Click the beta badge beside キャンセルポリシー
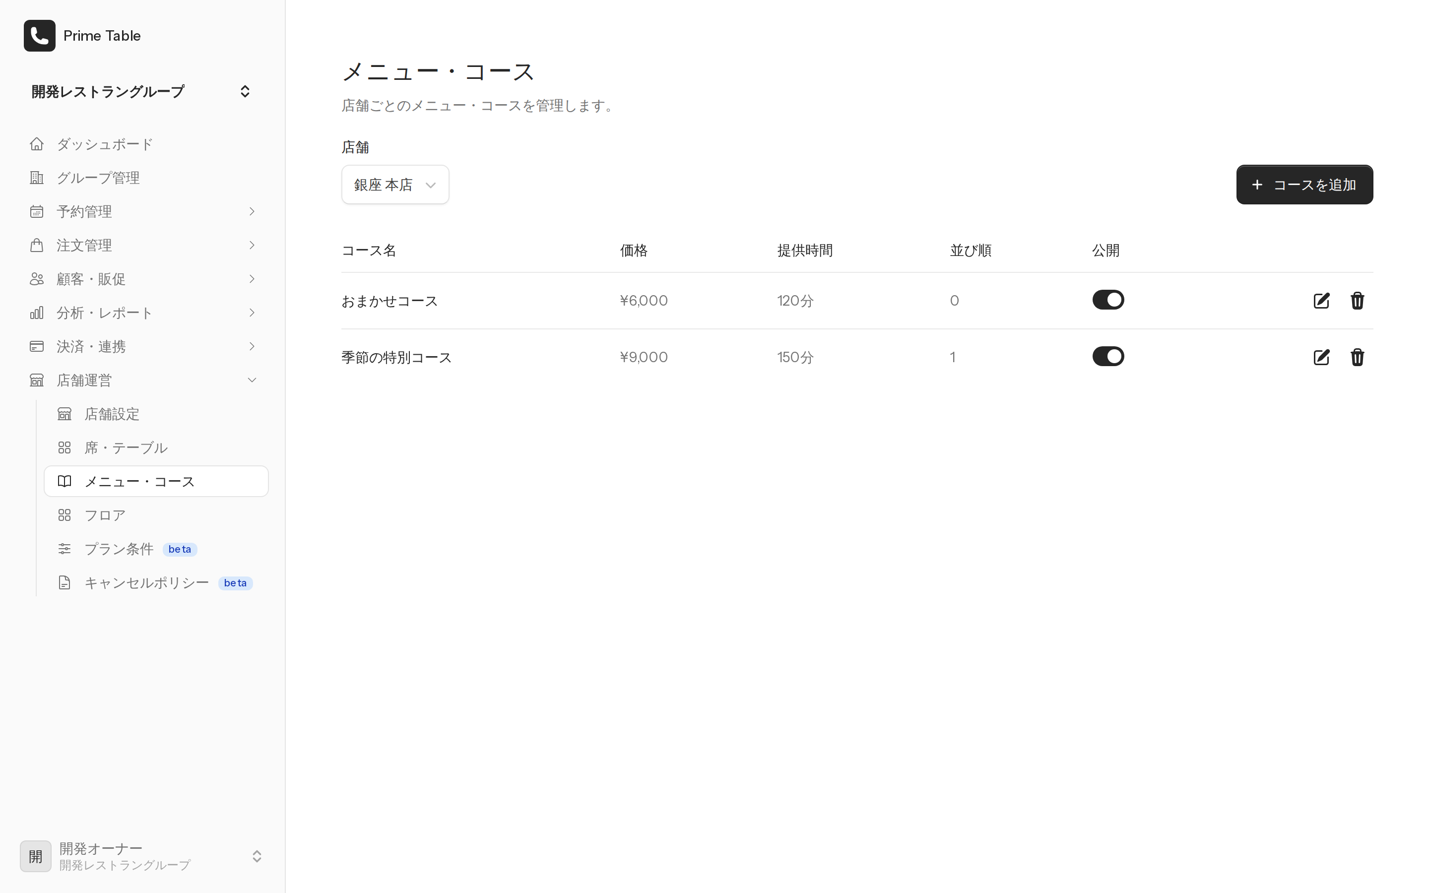1429x893 pixels. pos(235,583)
